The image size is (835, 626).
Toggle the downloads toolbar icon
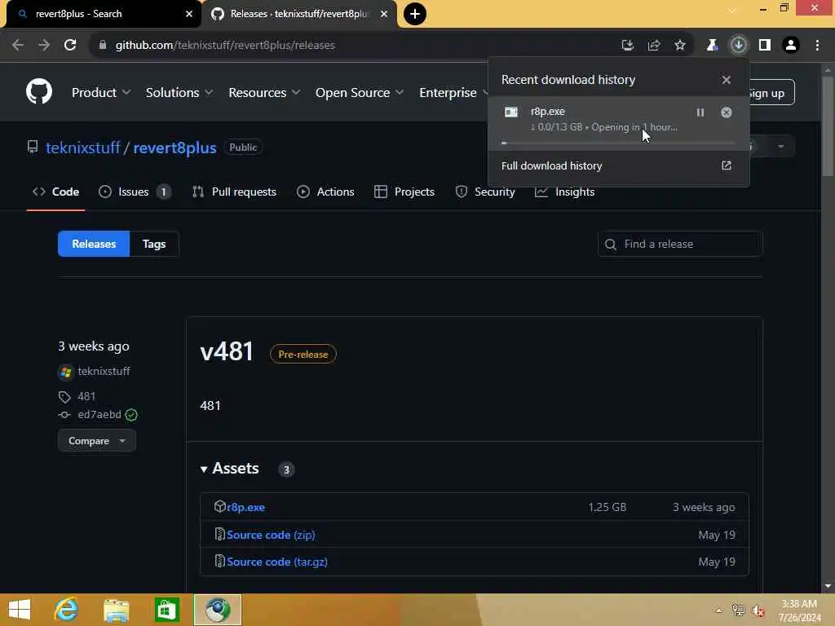tap(739, 46)
